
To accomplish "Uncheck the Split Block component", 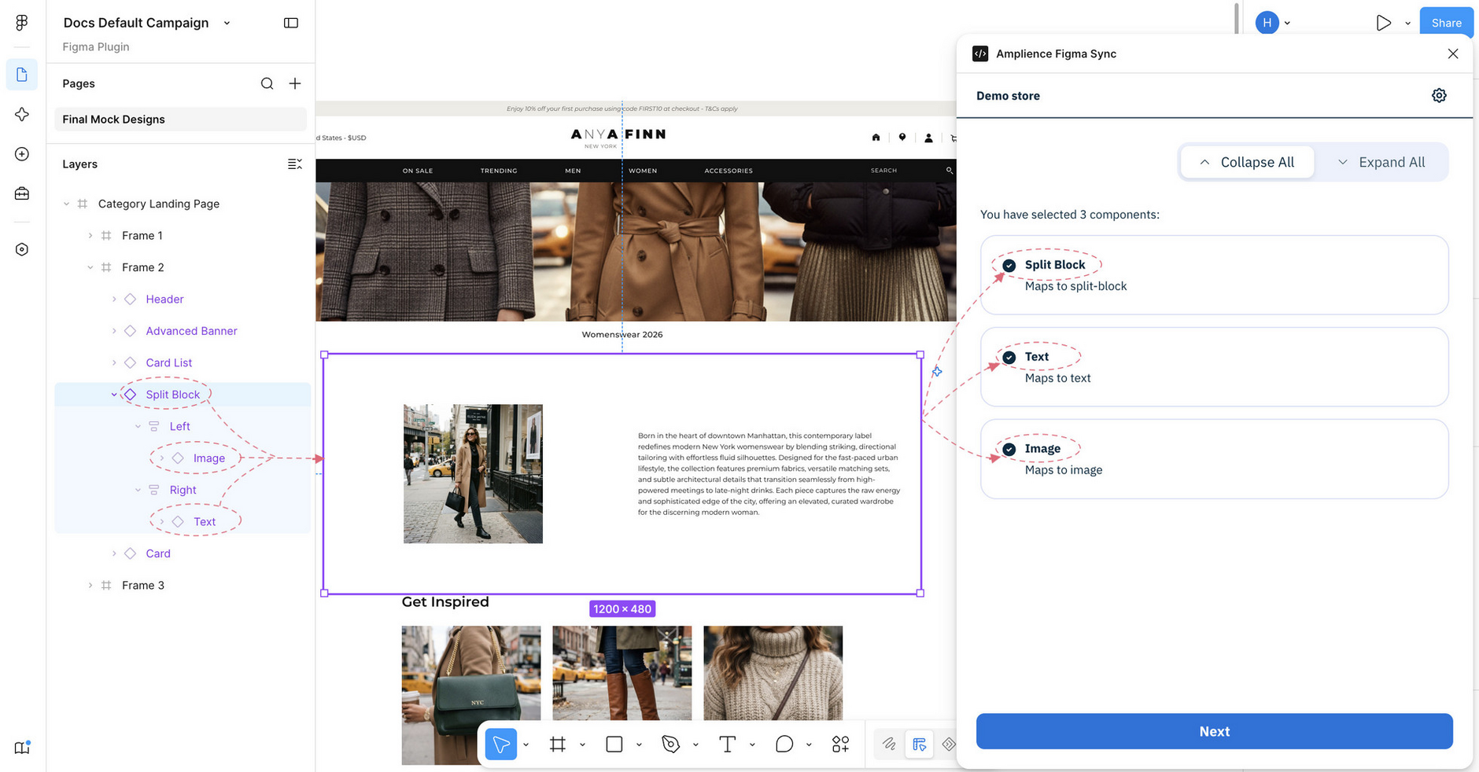I will click(1009, 266).
